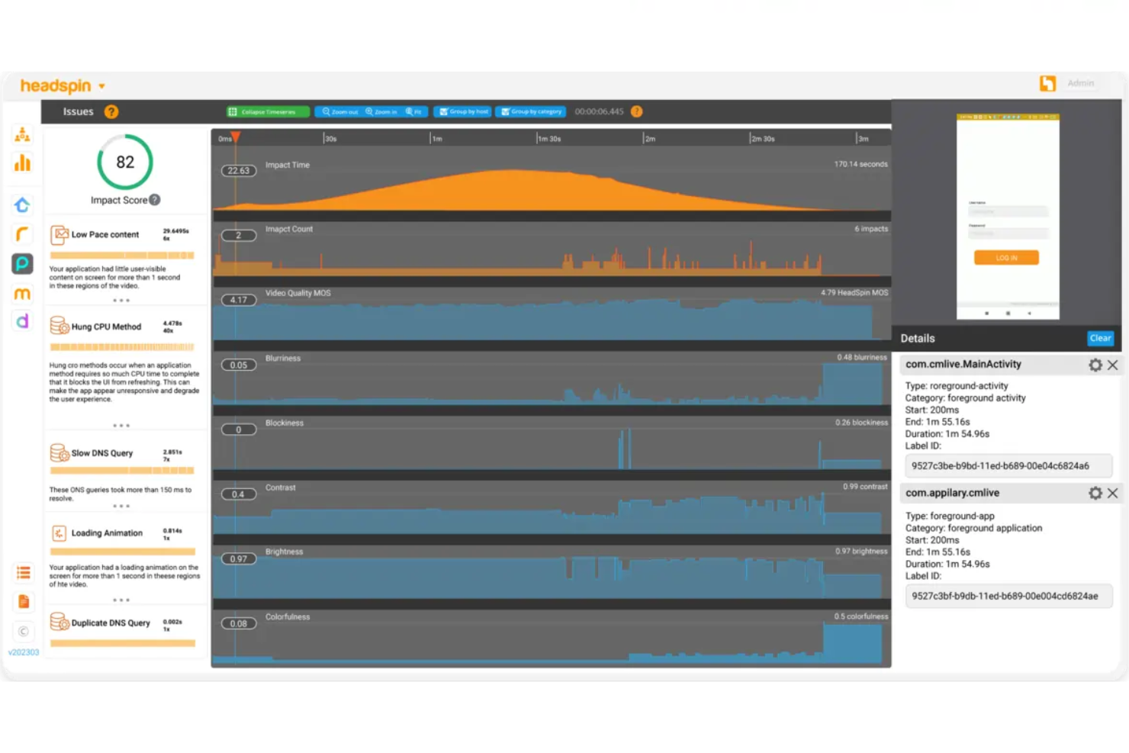Click the Admin user label
The width and height of the screenshot is (1129, 753).
pyautogui.click(x=1080, y=83)
